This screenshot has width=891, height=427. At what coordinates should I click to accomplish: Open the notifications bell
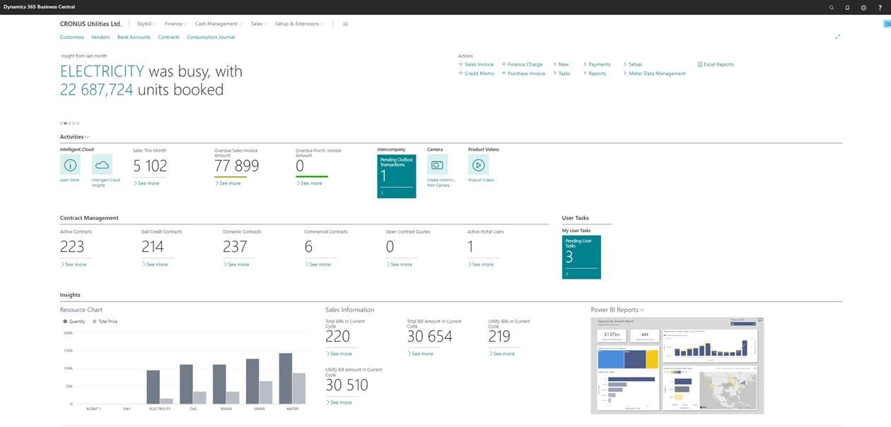[848, 7]
